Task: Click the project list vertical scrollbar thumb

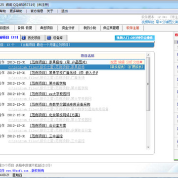Action: click(x=148, y=84)
